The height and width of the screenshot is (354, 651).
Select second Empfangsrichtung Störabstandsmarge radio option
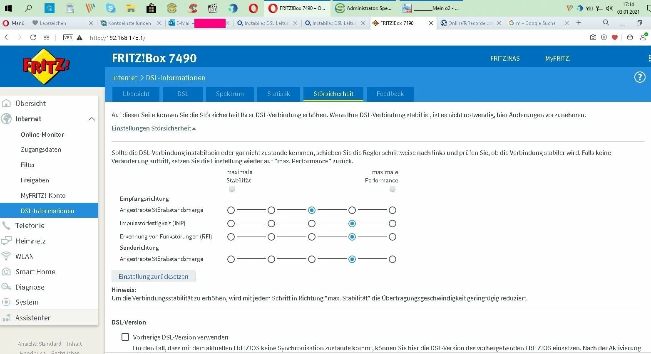pyautogui.click(x=271, y=210)
